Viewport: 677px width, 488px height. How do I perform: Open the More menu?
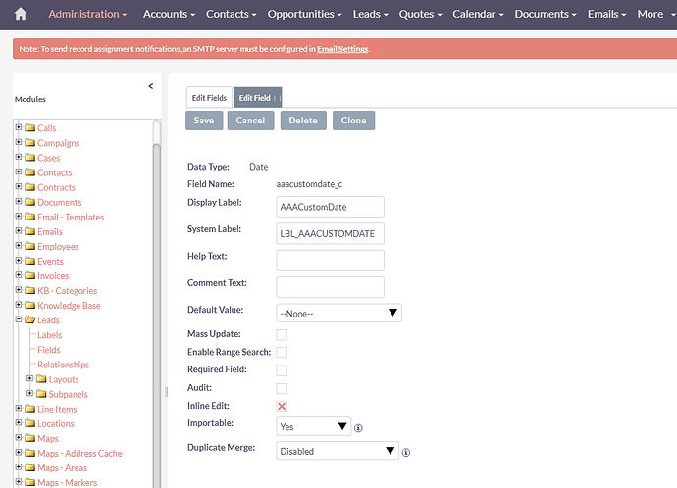click(656, 15)
